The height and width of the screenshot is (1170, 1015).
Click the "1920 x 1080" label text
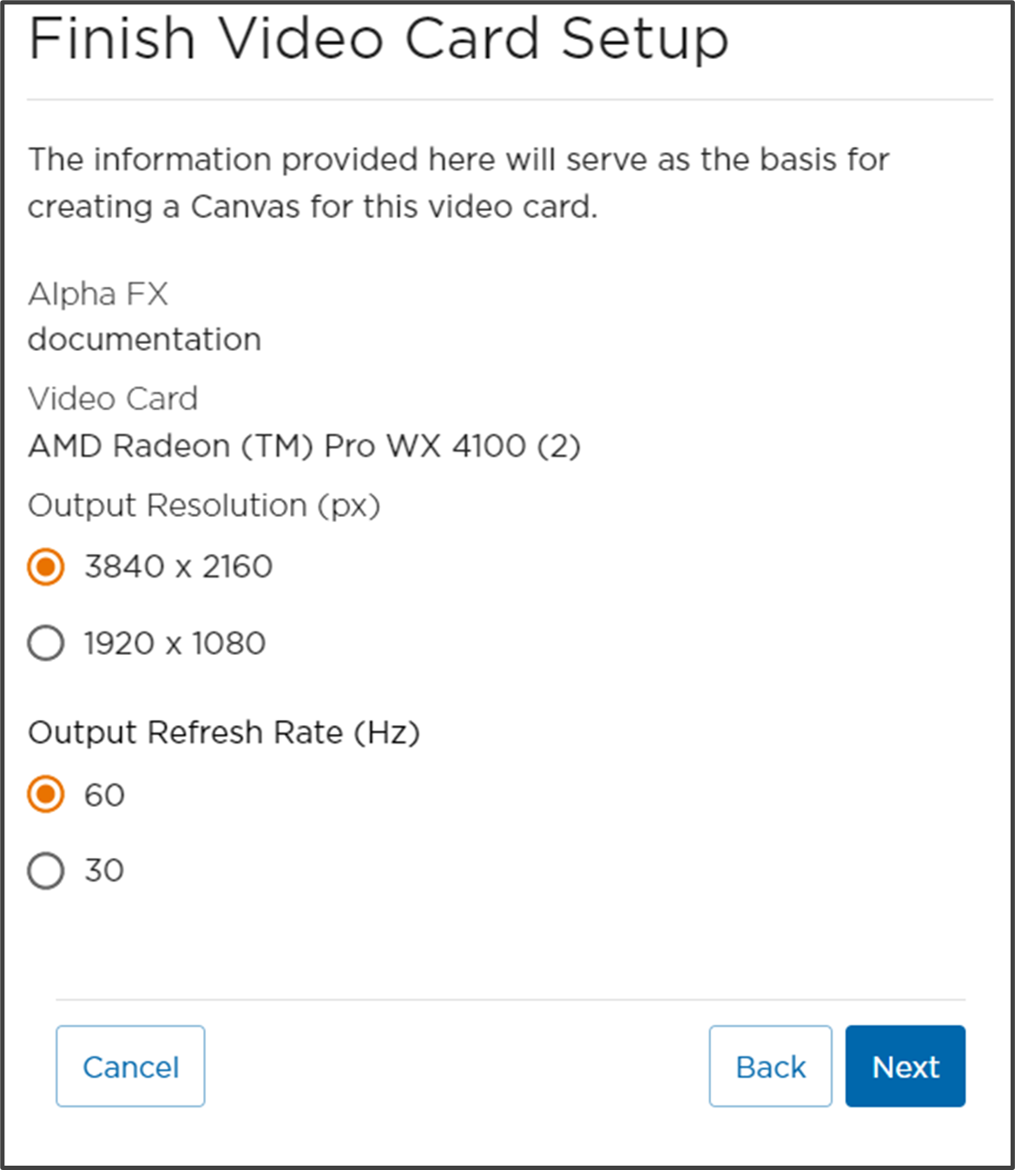point(175,644)
